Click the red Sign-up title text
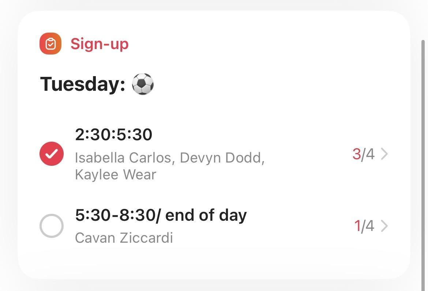The image size is (428, 291). pyautogui.click(x=100, y=44)
